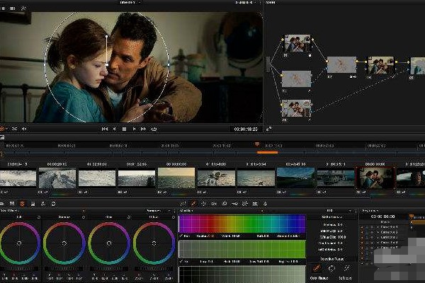Click the Offset color wheel
Image resolution: width=425 pixels, height=283 pixels.
(x=154, y=243)
